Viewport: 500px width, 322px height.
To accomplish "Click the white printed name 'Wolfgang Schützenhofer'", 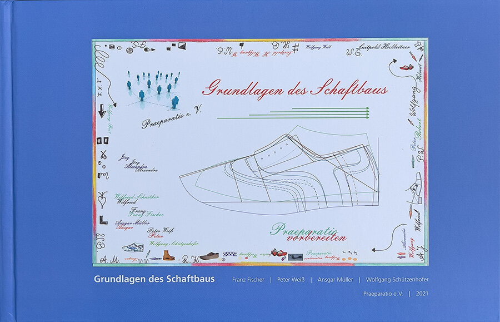I will [397, 280].
